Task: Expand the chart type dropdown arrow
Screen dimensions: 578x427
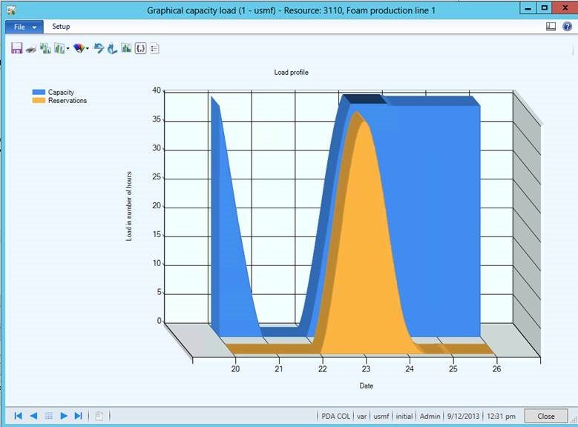Action: click(68, 49)
